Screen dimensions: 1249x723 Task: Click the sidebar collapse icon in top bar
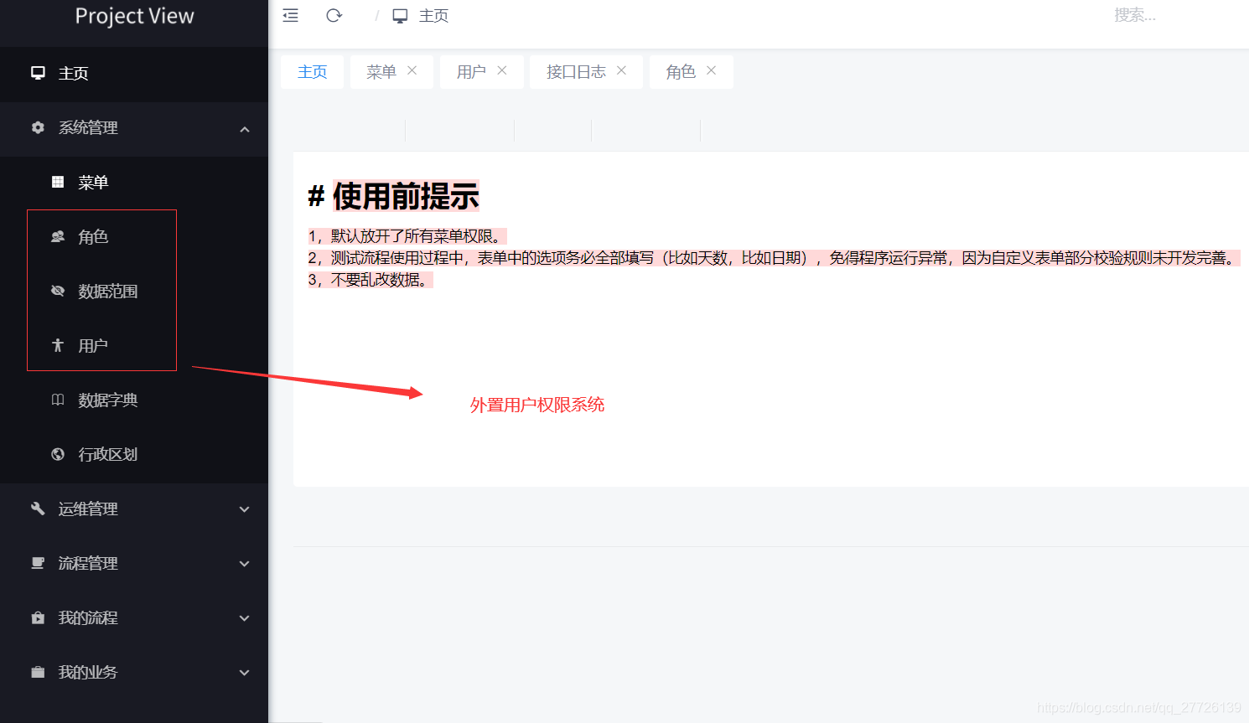coord(290,15)
